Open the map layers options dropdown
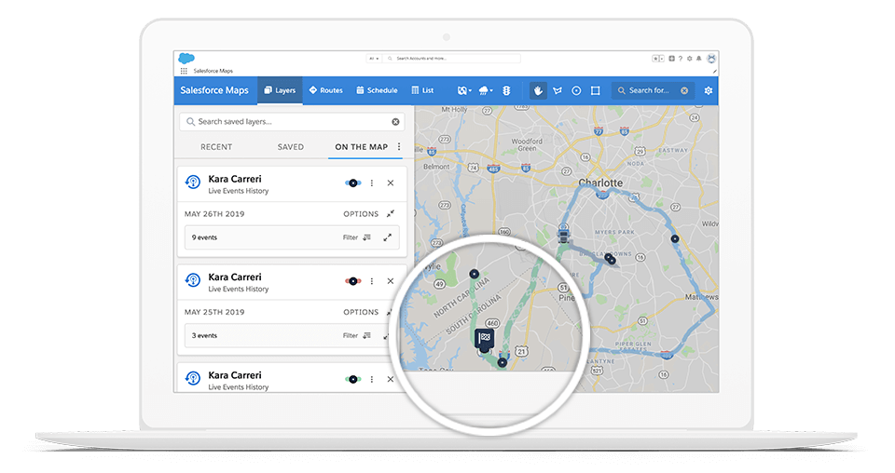The image size is (895, 473). pos(464,90)
